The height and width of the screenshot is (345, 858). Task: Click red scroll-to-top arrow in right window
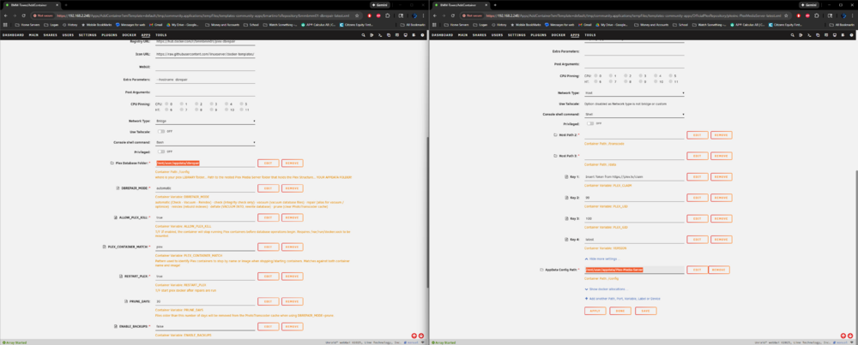[843, 336]
